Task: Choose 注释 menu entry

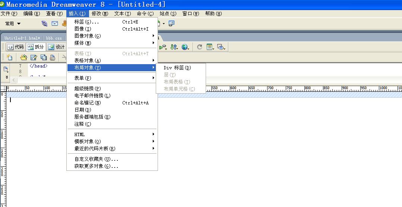Action: click(112, 124)
